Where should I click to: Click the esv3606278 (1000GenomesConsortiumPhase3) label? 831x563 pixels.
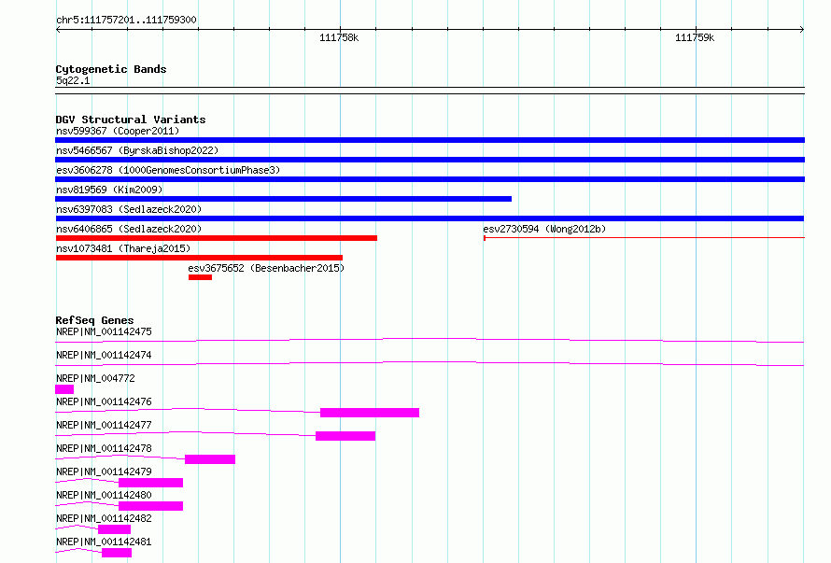(168, 170)
